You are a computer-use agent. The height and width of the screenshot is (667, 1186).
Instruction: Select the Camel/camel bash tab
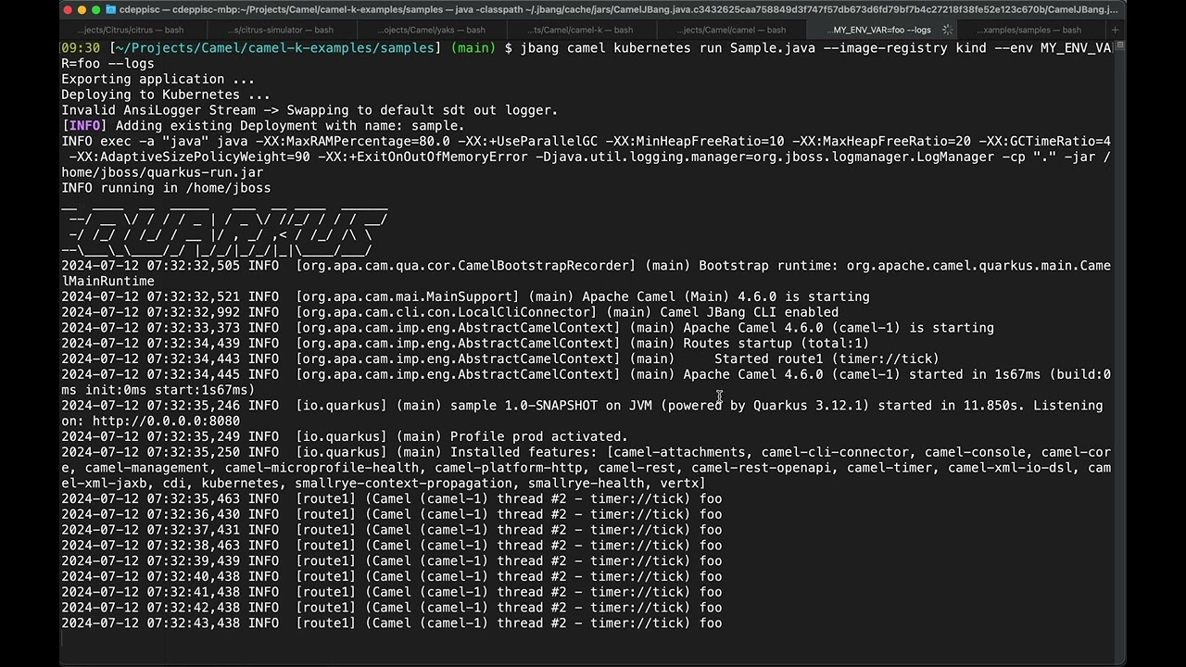[x=730, y=30]
